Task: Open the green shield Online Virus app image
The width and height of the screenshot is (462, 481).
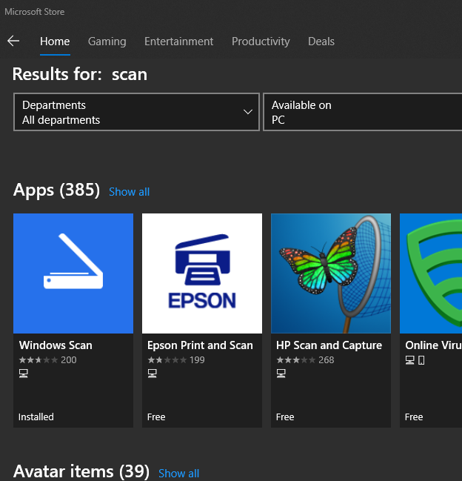Action: click(x=431, y=273)
